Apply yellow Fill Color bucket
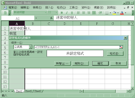The height and width of the screenshot is (98, 135). click(x=114, y=13)
